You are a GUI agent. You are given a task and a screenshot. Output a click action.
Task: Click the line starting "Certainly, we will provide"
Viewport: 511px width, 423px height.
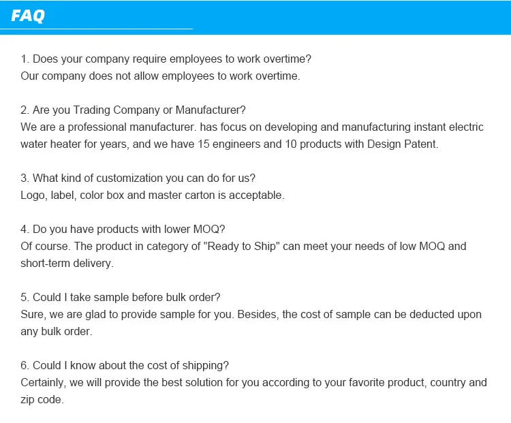[x=253, y=383]
